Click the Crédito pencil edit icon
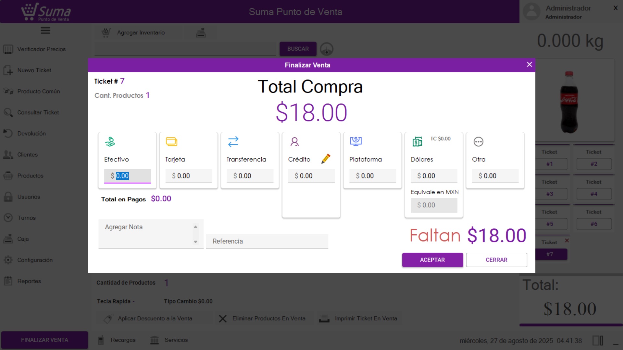The width and height of the screenshot is (623, 350). 326,159
